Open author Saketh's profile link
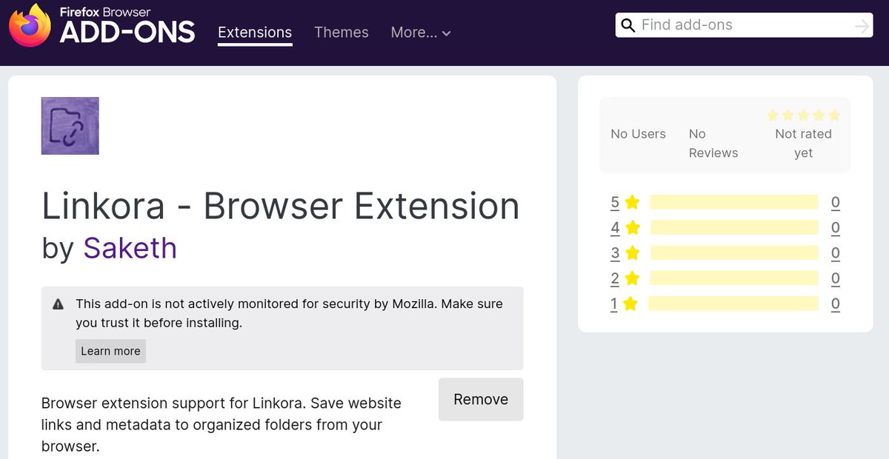Viewport: 889px width, 459px height. [x=130, y=248]
